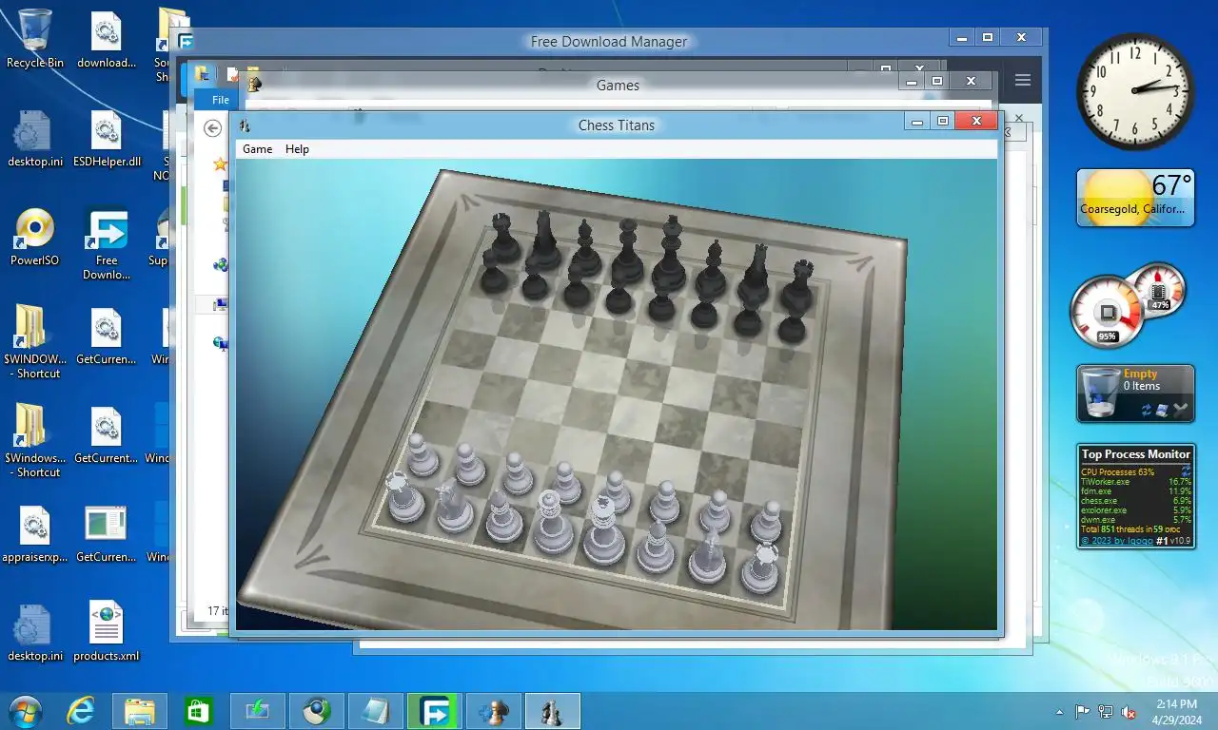Click the muted volume icon in the tray

(1129, 711)
